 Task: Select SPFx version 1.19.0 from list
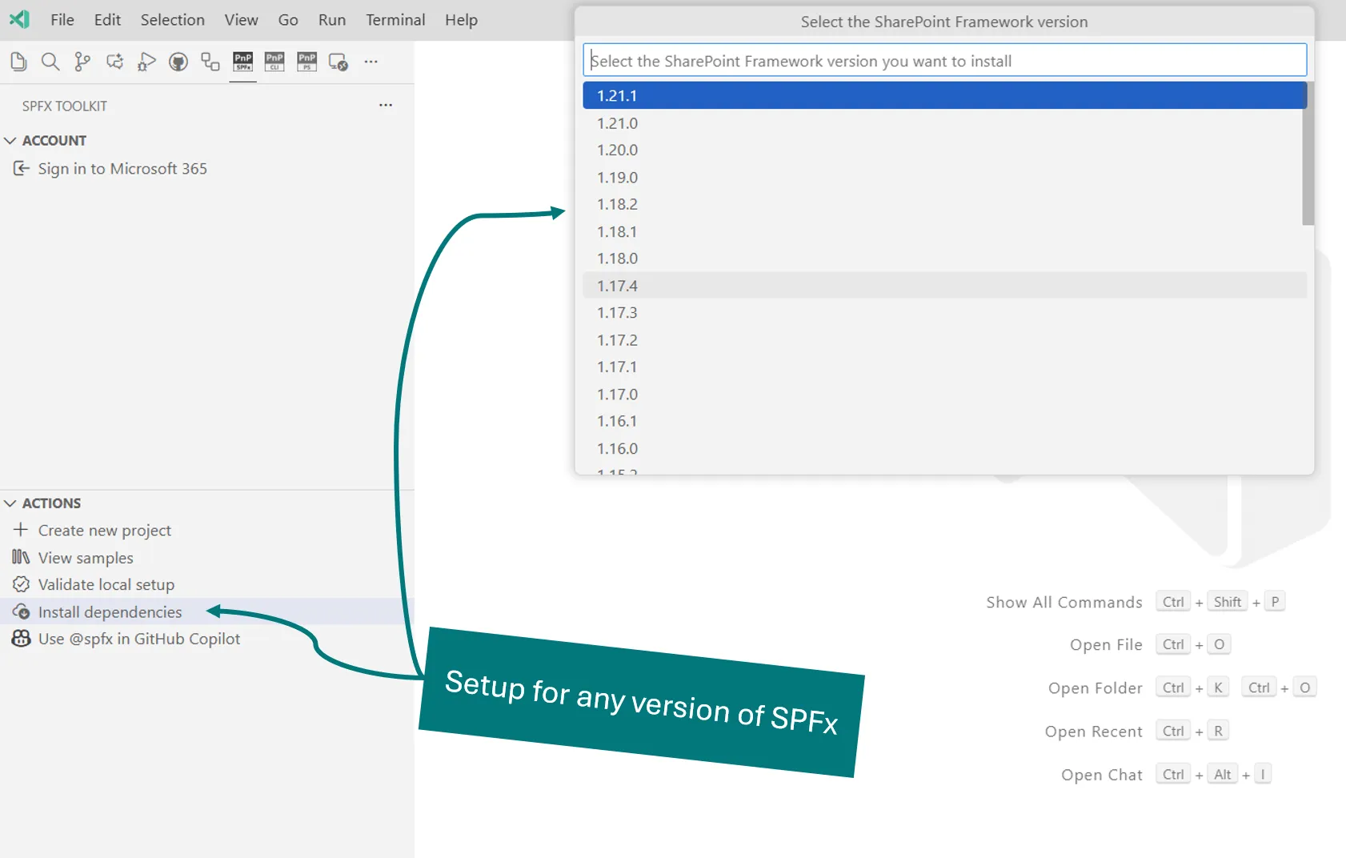point(617,178)
